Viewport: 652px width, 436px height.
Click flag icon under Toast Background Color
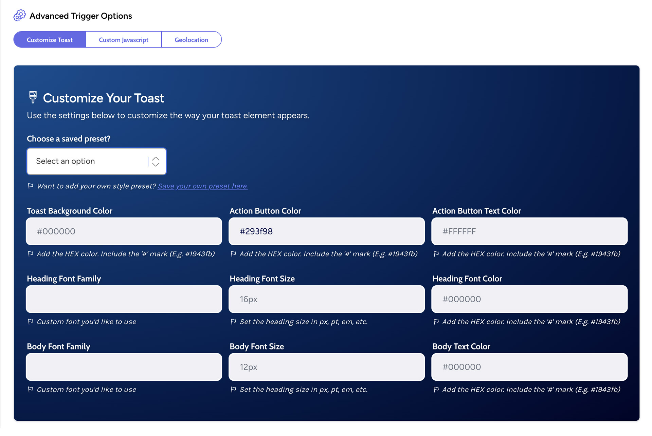pyautogui.click(x=31, y=254)
